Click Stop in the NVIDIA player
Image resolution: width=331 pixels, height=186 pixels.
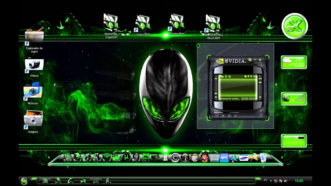click(223, 115)
